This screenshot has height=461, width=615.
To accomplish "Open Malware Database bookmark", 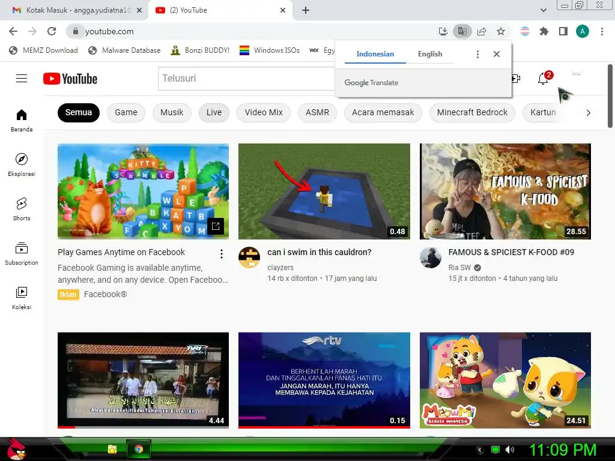I will pyautogui.click(x=125, y=50).
